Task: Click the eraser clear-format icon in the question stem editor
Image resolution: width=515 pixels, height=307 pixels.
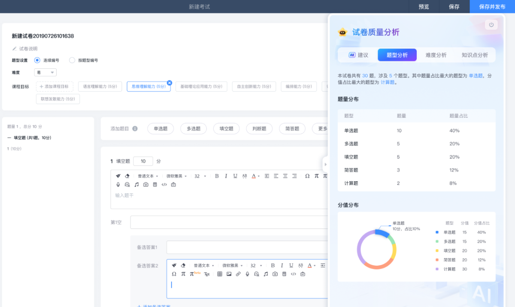Action: (127, 176)
